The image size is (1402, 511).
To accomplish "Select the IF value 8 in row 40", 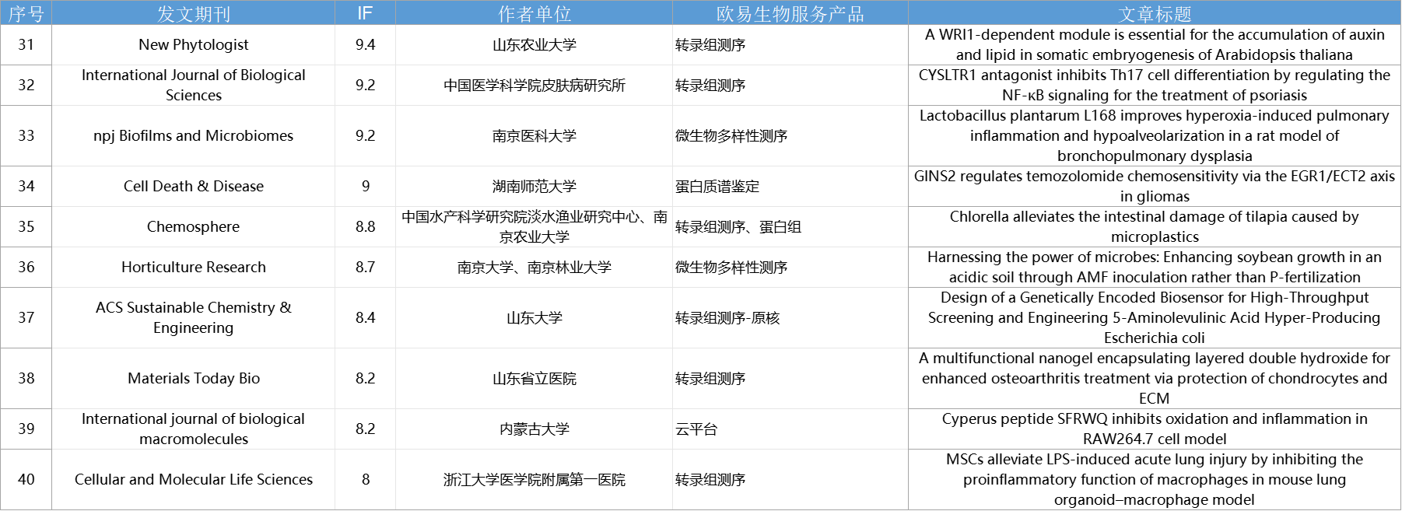I will point(366,480).
